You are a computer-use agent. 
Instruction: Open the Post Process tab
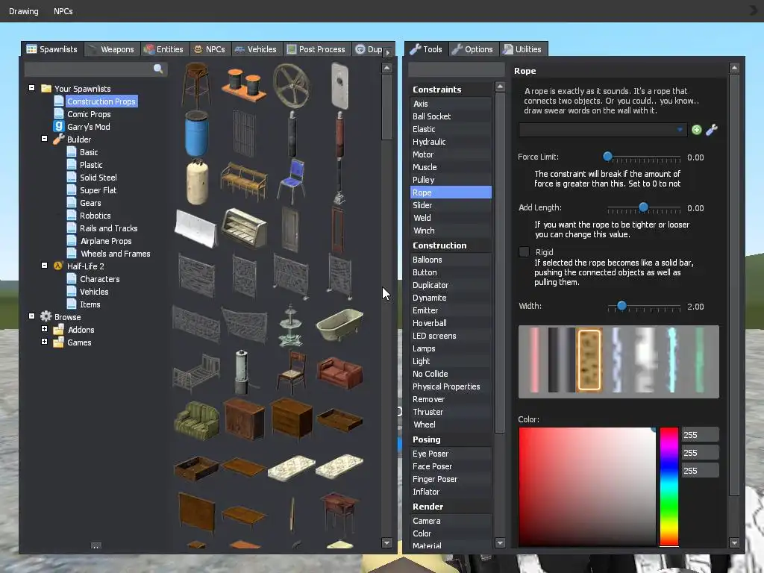[x=316, y=49]
